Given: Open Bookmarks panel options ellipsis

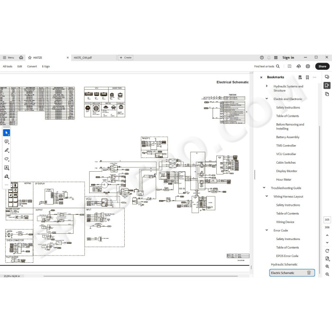Looking at the screenshot, I should [314, 77].
